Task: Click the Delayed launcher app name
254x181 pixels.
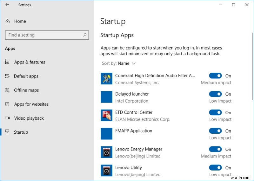Action: point(132,94)
